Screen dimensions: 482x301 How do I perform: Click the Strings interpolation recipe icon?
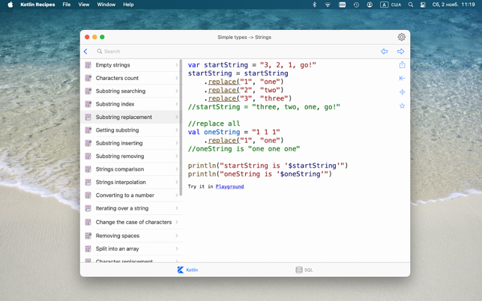(88, 182)
